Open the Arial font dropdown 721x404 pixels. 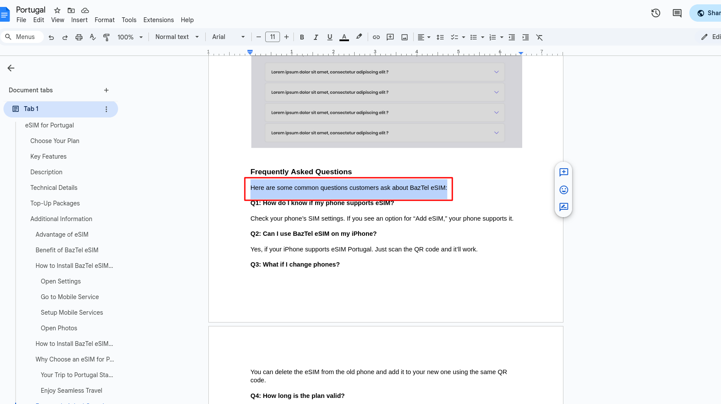(x=228, y=37)
